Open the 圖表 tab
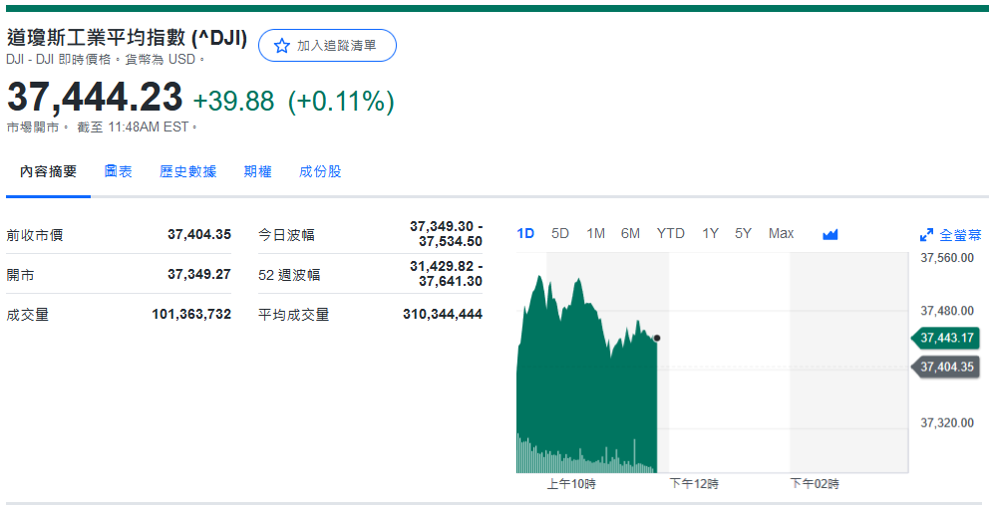Screen dimensions: 989x512 click(x=118, y=171)
